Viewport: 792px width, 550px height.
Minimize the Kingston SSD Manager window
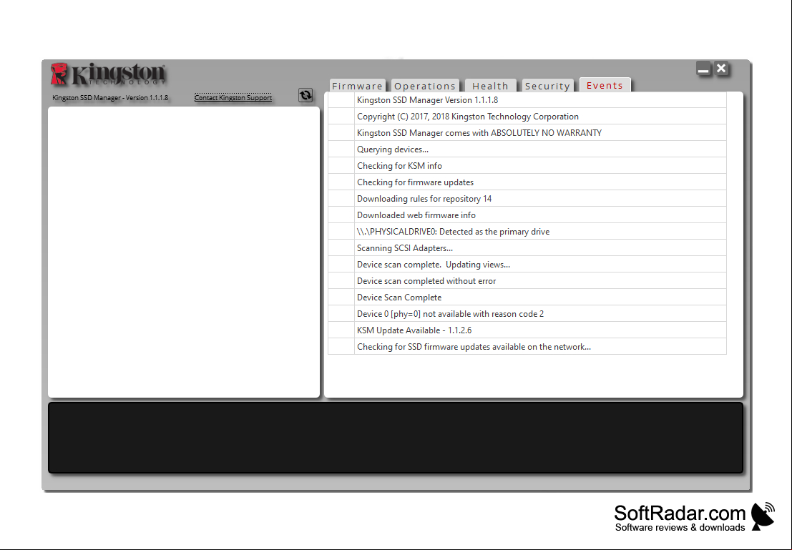(x=703, y=68)
